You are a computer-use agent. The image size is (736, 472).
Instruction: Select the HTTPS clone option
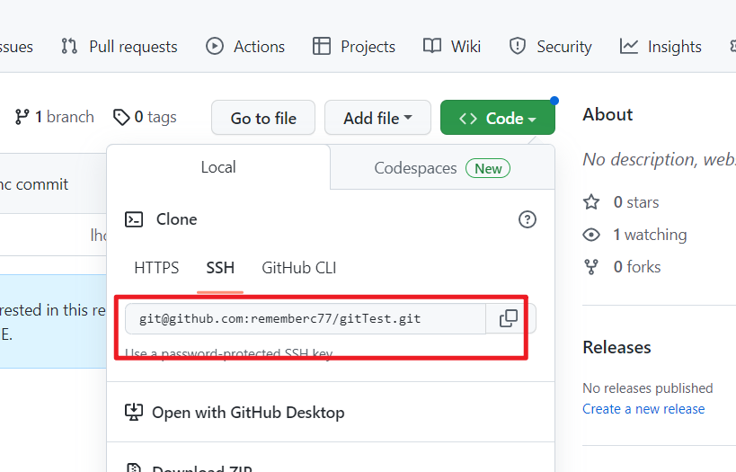[156, 268]
